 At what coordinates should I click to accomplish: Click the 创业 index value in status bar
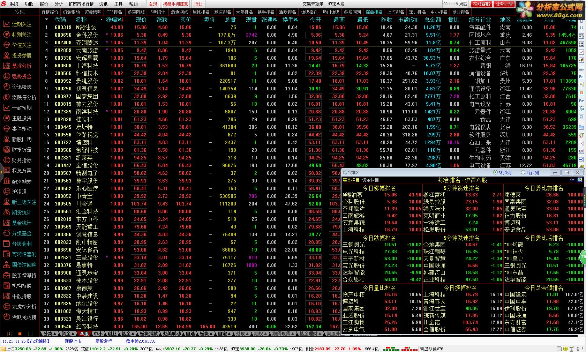(322, 349)
